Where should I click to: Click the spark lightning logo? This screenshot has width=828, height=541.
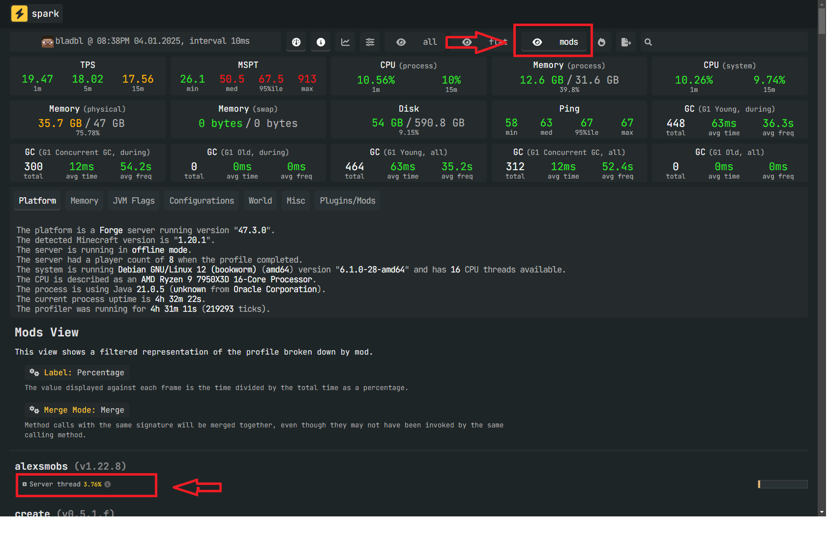pos(20,13)
